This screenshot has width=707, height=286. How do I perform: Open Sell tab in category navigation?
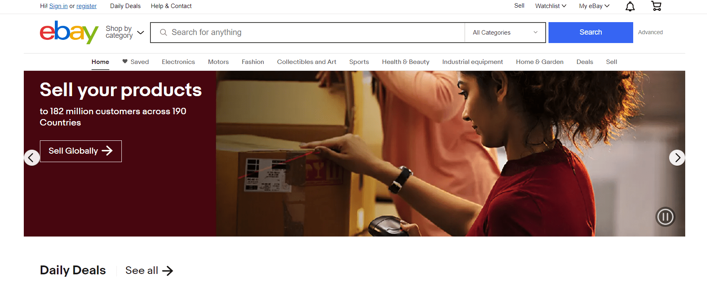[x=611, y=62]
